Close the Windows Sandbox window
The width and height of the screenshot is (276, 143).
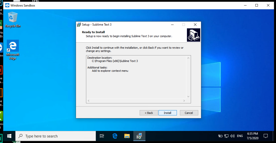click(x=268, y=6)
